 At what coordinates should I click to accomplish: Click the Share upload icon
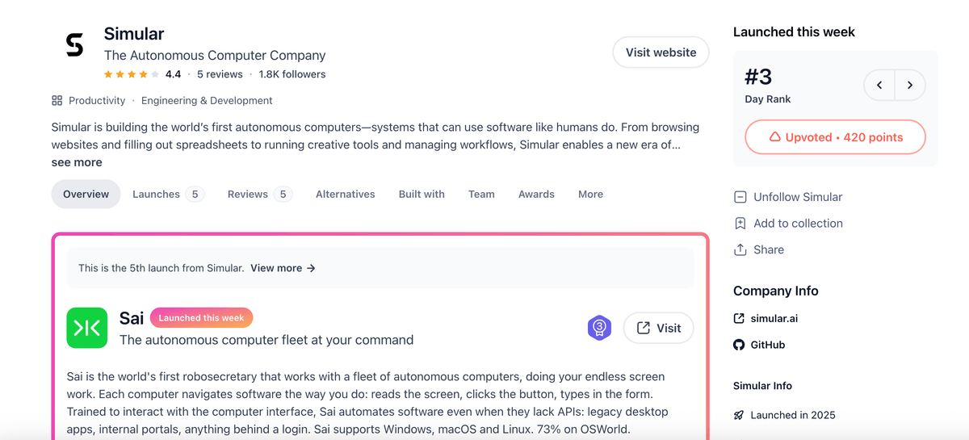pos(740,249)
